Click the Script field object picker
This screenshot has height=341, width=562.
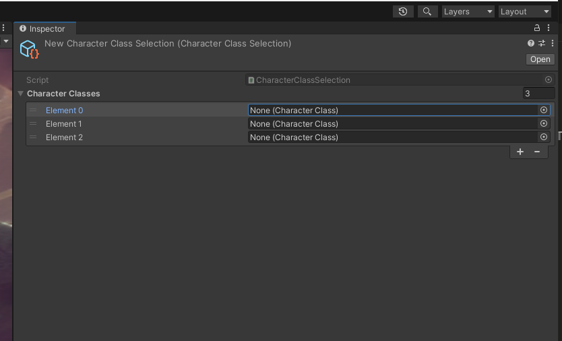[548, 80]
